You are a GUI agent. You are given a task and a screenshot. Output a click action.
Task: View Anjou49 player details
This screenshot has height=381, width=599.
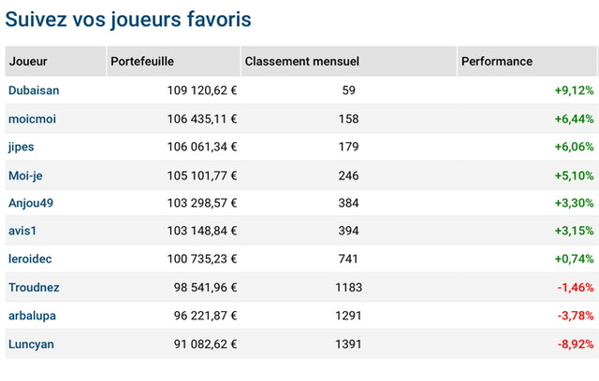pos(31,203)
